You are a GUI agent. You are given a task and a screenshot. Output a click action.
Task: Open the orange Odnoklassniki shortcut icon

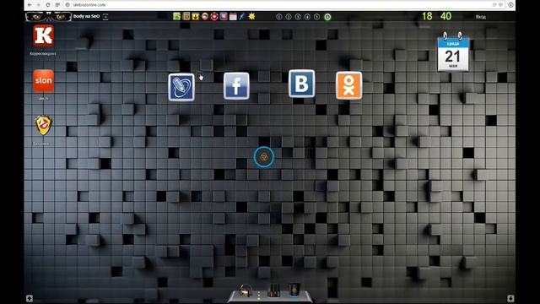click(348, 85)
